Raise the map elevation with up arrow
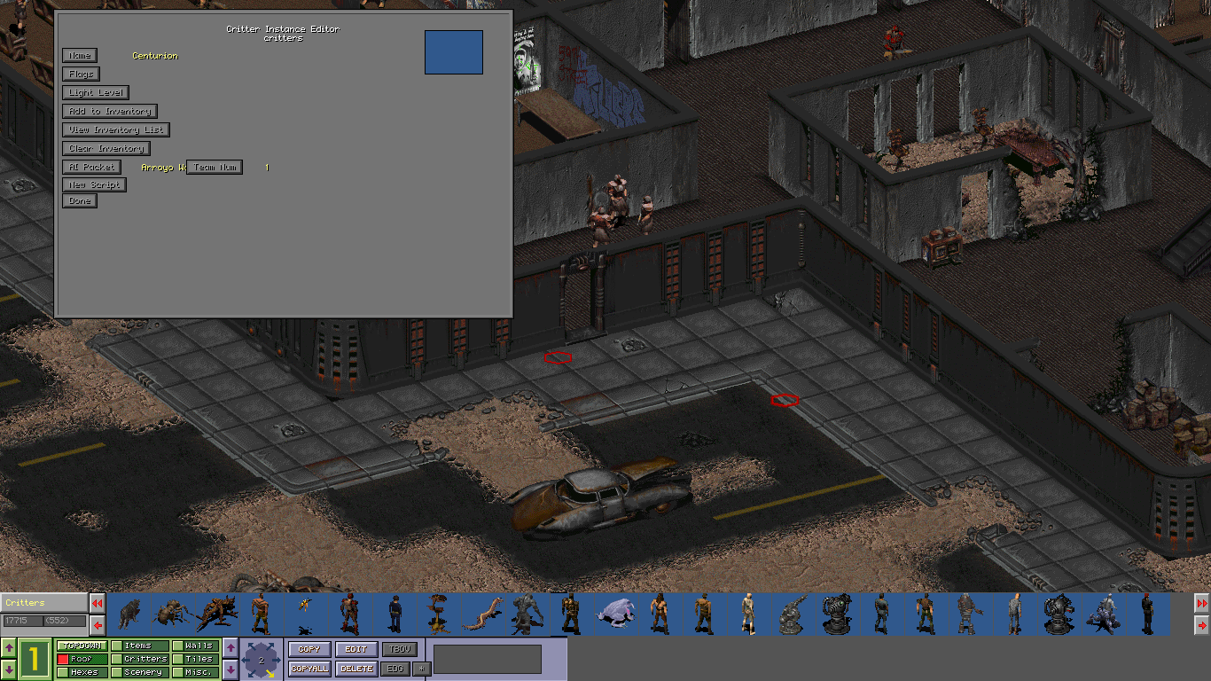 8,648
